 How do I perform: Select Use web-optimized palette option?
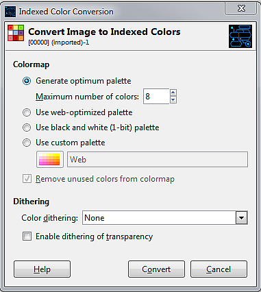[x=27, y=112]
